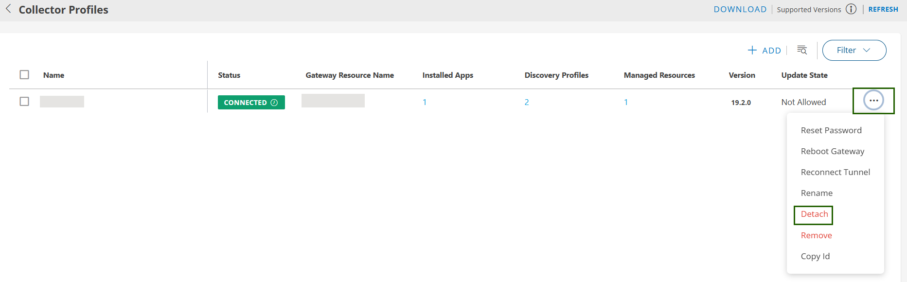
Task: Check the collector profile row checkbox
Action: [24, 102]
